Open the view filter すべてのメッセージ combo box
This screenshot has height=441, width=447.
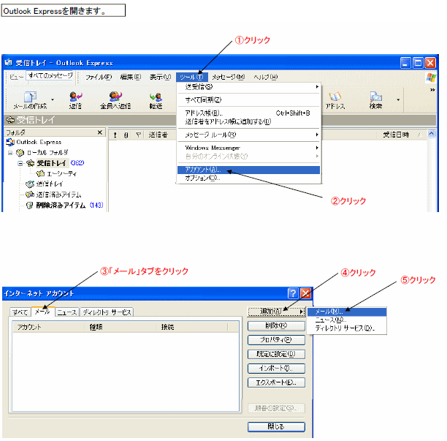[x=50, y=75]
